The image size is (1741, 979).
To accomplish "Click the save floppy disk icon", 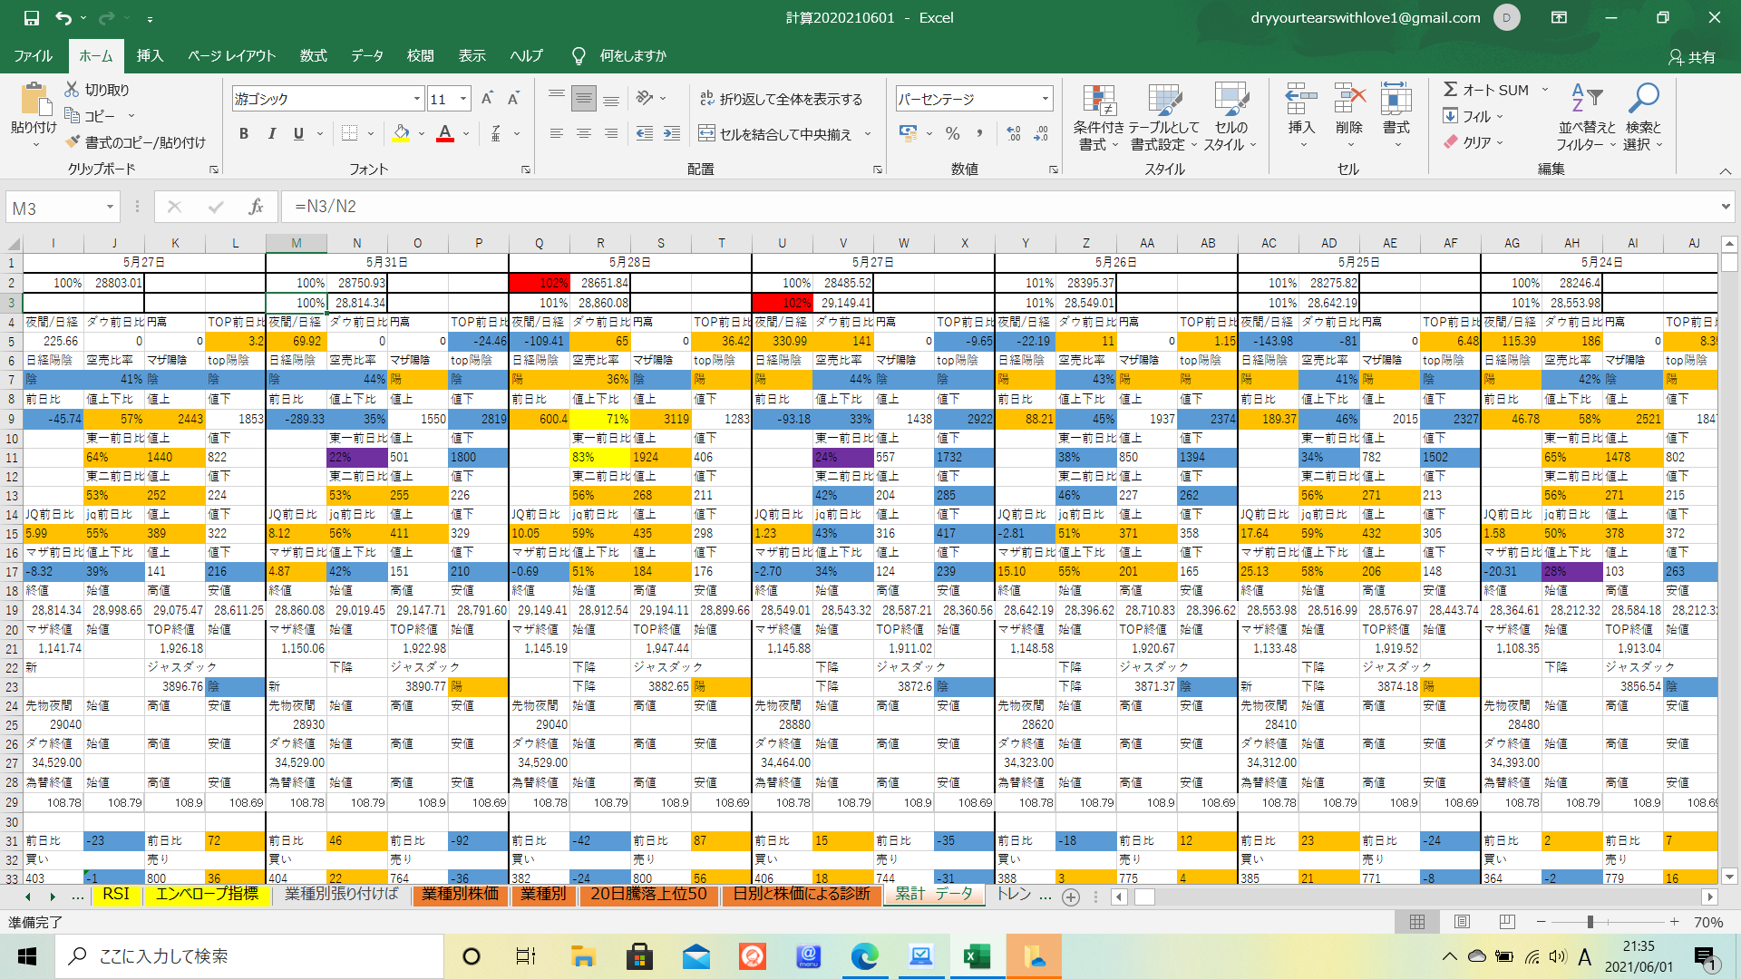I will pyautogui.click(x=32, y=17).
